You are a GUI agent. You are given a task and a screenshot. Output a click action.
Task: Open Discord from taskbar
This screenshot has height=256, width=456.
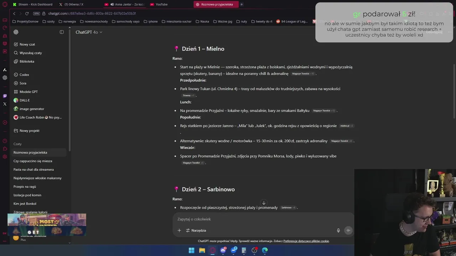tap(223, 250)
